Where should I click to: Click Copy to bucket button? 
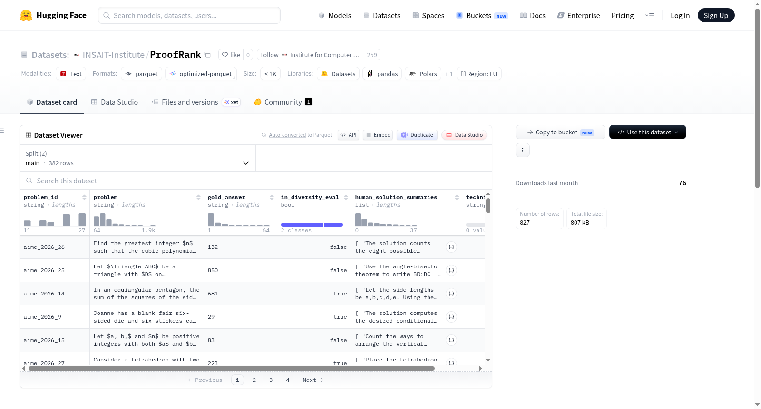click(x=560, y=132)
